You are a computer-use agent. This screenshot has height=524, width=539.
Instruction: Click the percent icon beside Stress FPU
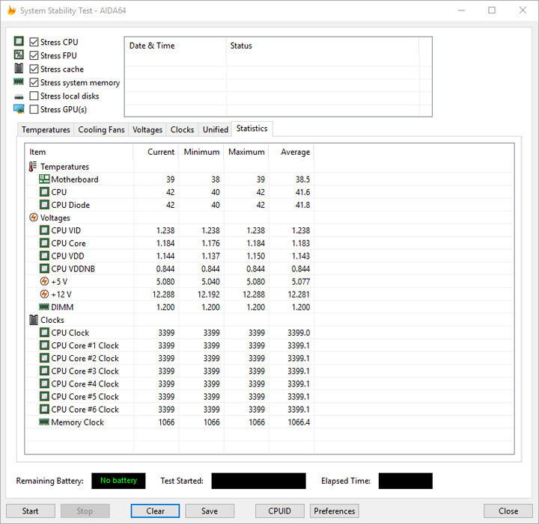coord(19,55)
